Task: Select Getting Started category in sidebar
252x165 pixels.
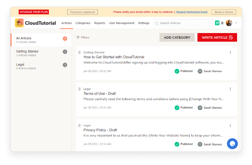Action: pyautogui.click(x=41, y=53)
